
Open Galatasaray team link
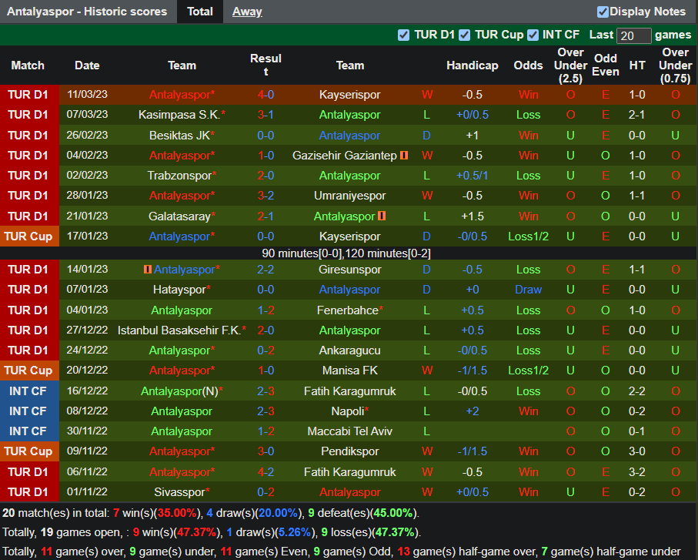(179, 216)
